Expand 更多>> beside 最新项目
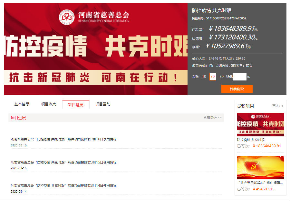The image size is (290, 201). point(277,106)
